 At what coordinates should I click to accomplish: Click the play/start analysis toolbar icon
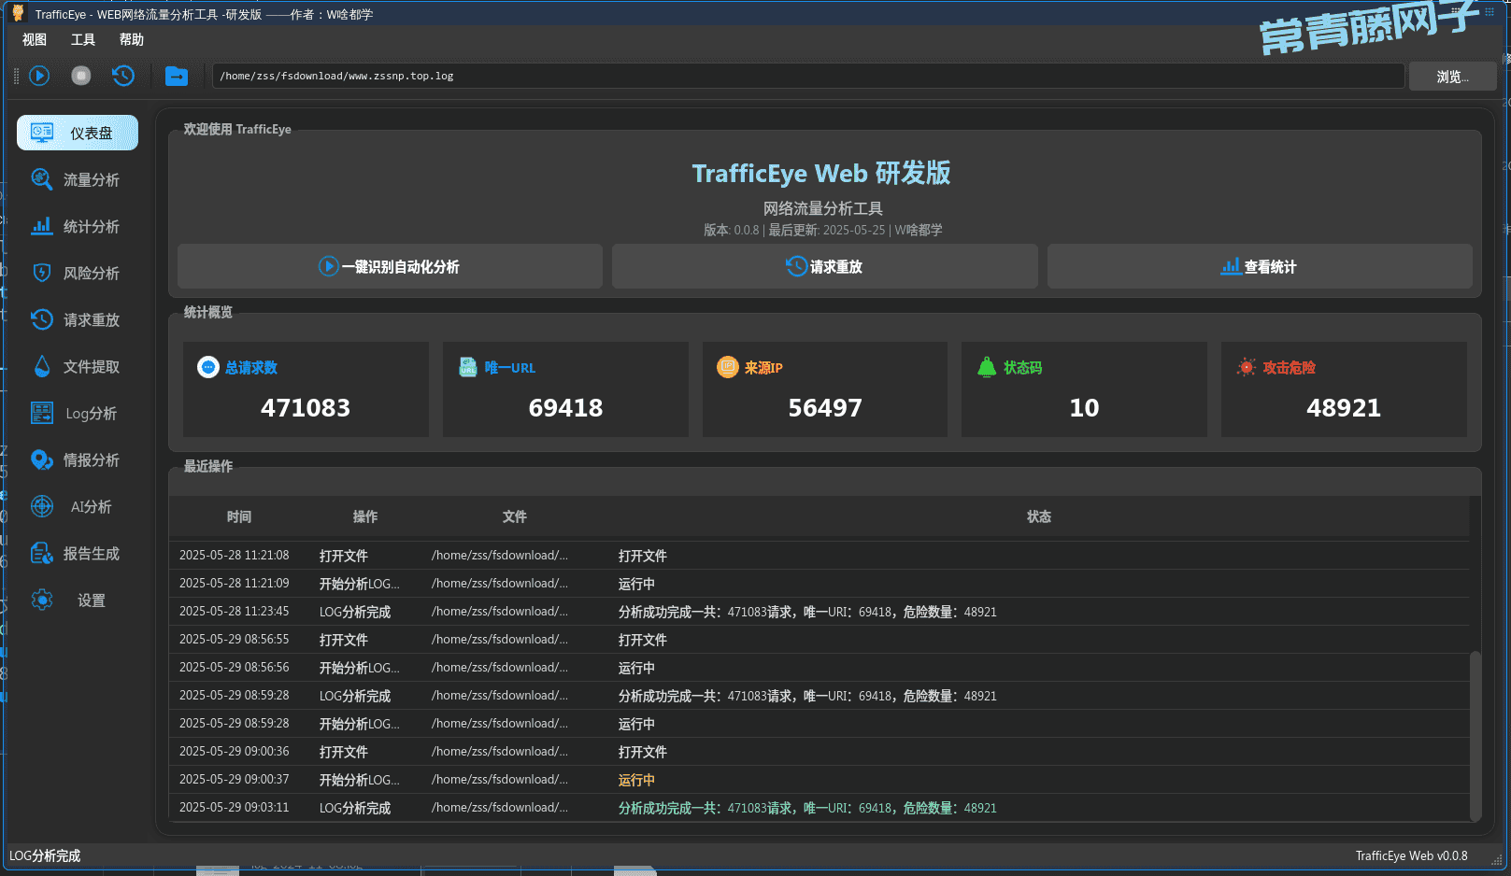[x=39, y=76]
